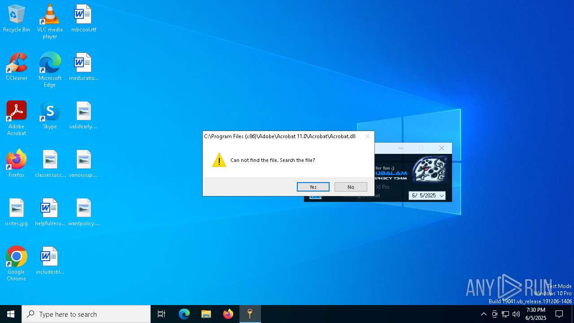
Task: Launch CCleaner from the desktop
Action: tap(17, 67)
